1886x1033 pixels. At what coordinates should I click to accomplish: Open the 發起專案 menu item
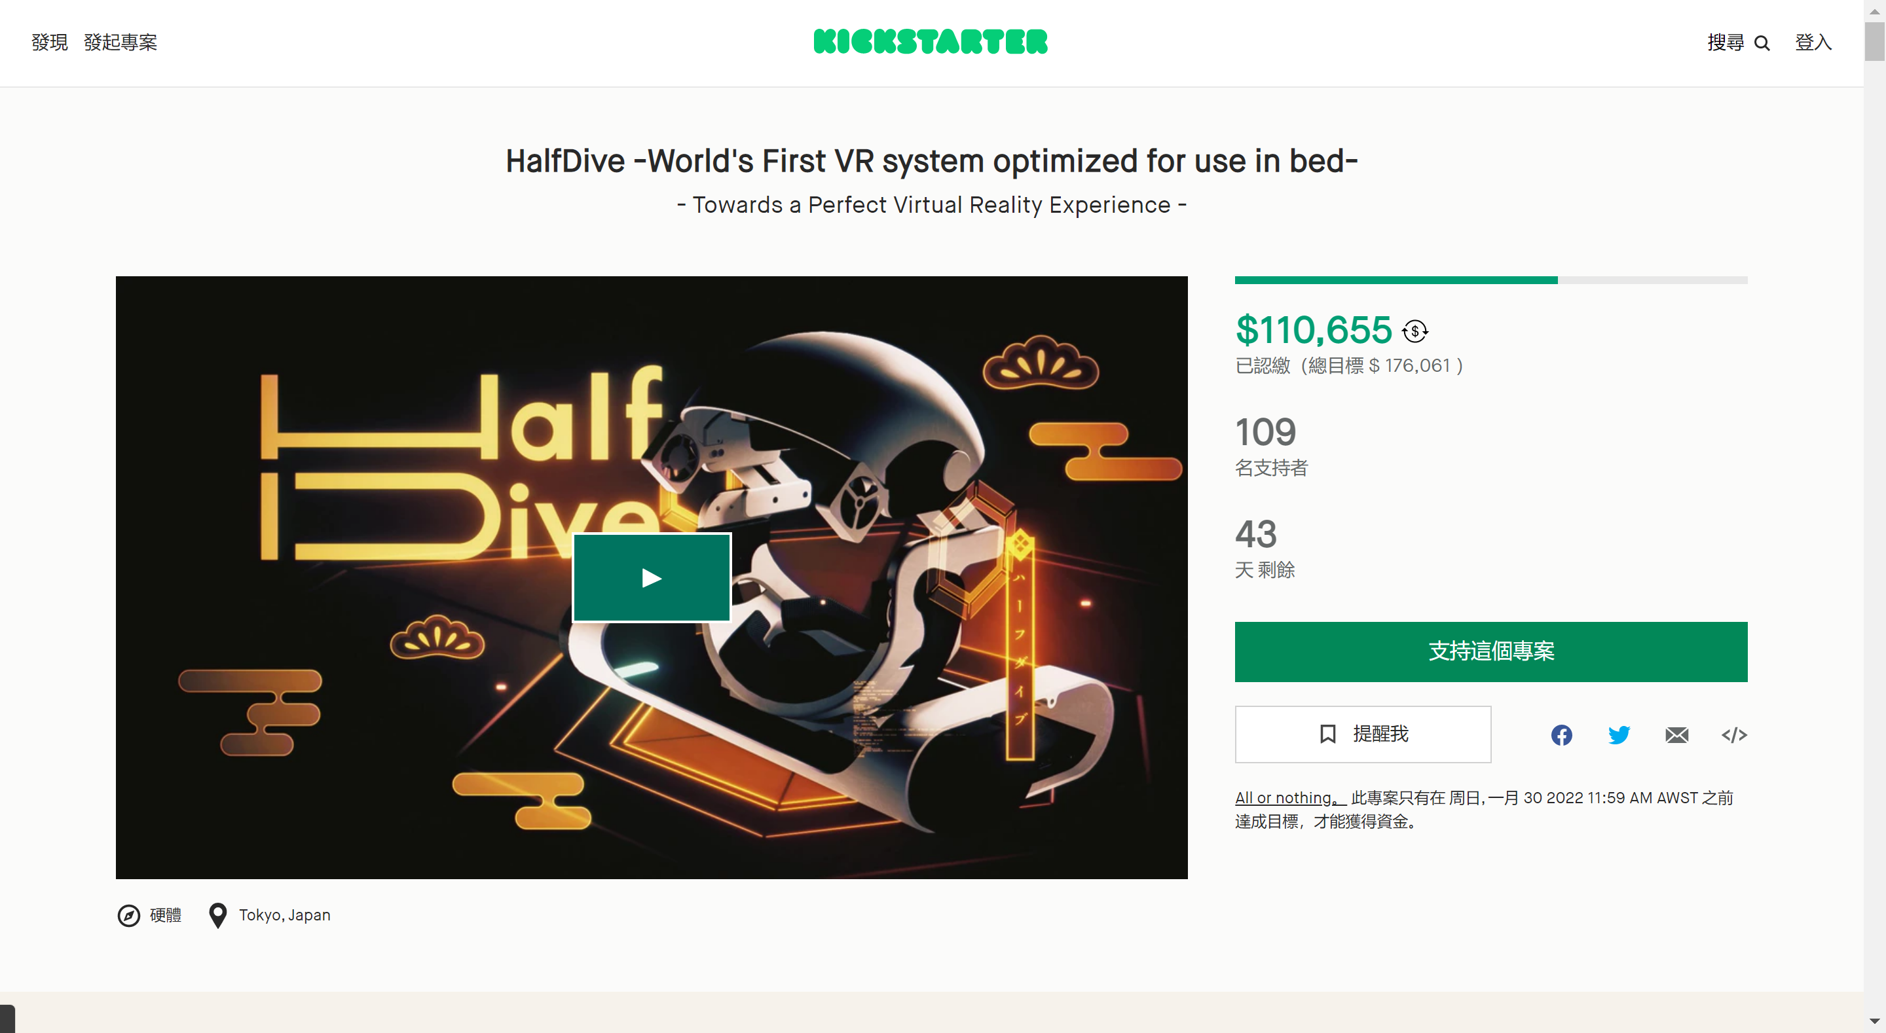tap(120, 43)
